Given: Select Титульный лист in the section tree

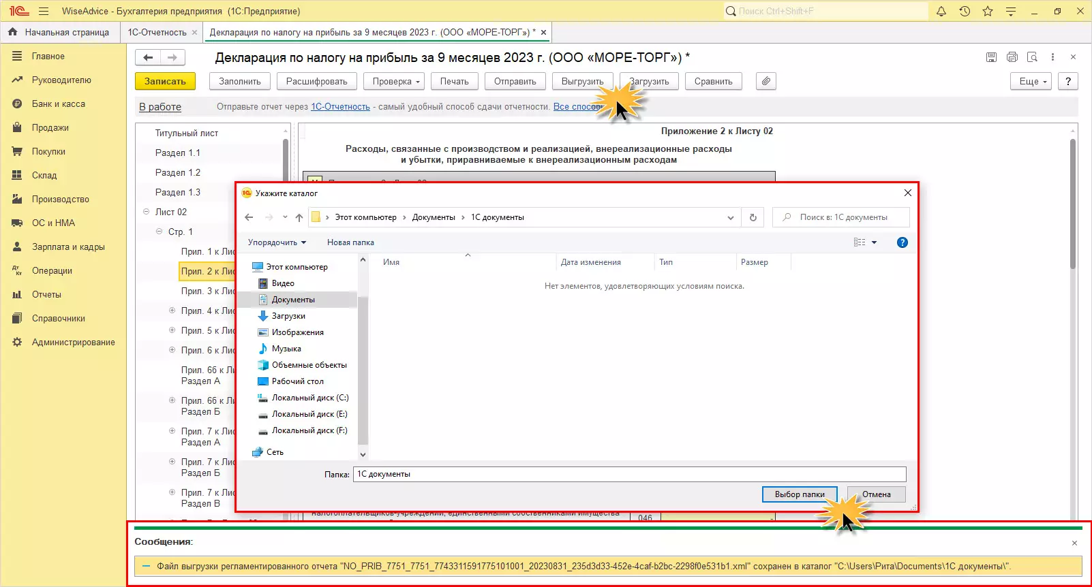Looking at the screenshot, I should pyautogui.click(x=187, y=133).
